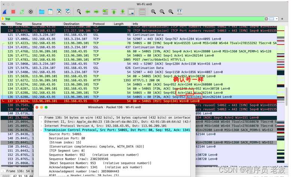Jump to the last packet

pos(123,12)
